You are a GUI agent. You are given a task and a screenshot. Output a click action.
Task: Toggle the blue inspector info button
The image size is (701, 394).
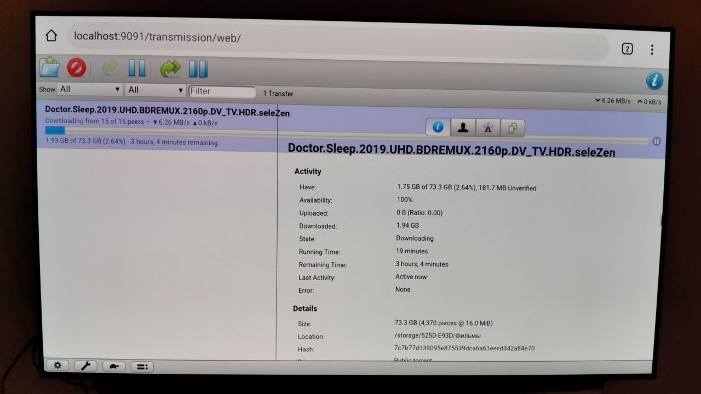pyautogui.click(x=654, y=81)
